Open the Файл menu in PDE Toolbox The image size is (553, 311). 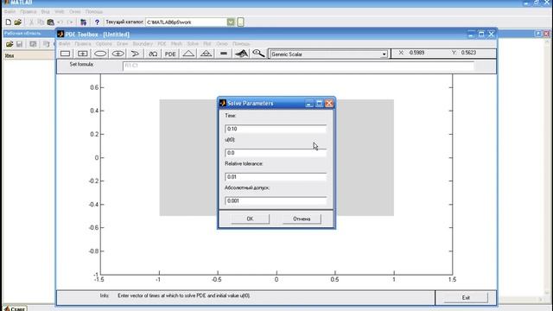point(64,44)
